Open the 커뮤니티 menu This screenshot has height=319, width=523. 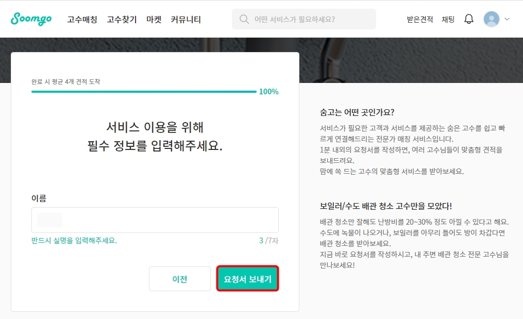(186, 20)
